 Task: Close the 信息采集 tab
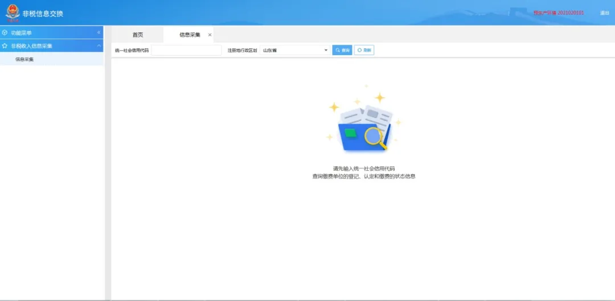tap(210, 35)
